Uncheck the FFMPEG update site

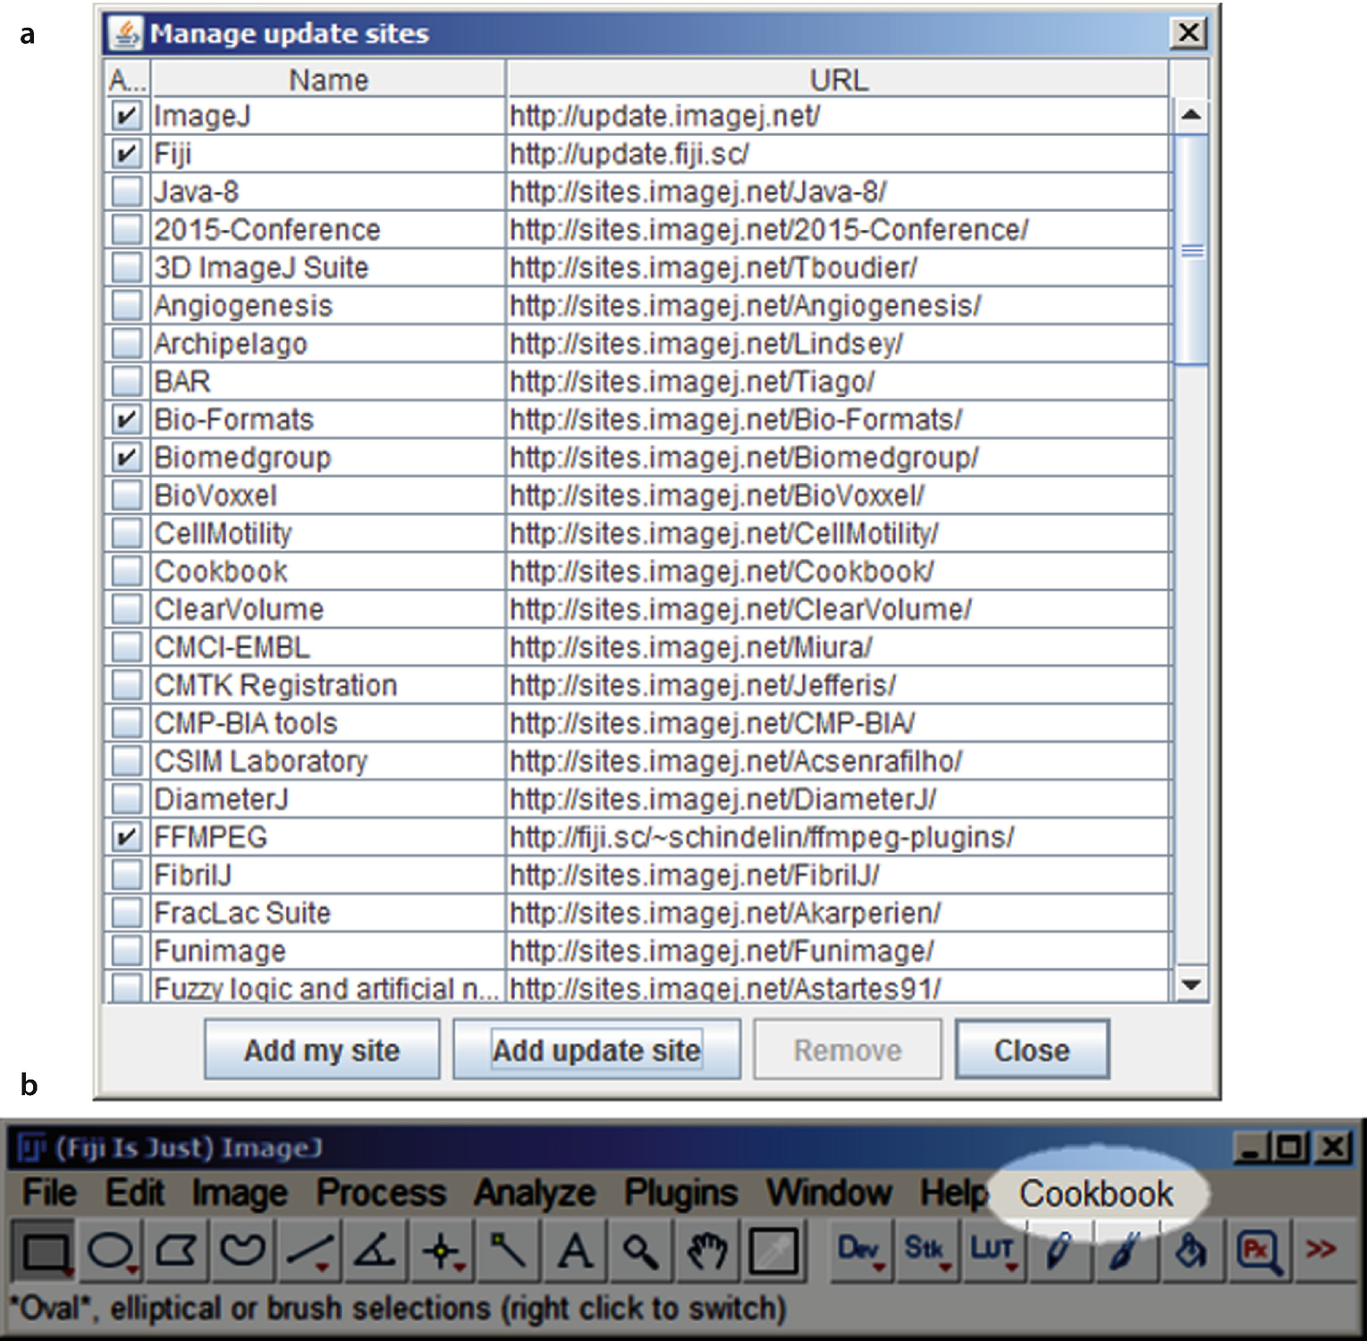[127, 838]
